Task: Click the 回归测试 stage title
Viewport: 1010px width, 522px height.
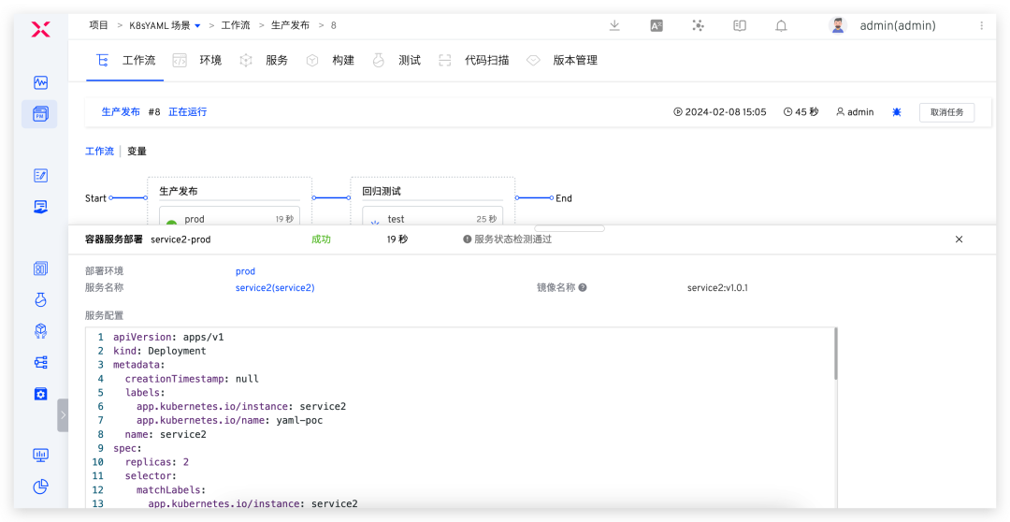Action: (382, 192)
